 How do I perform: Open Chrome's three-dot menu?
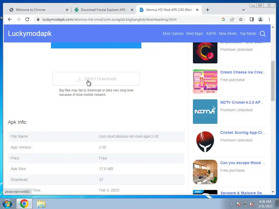[x=269, y=19]
